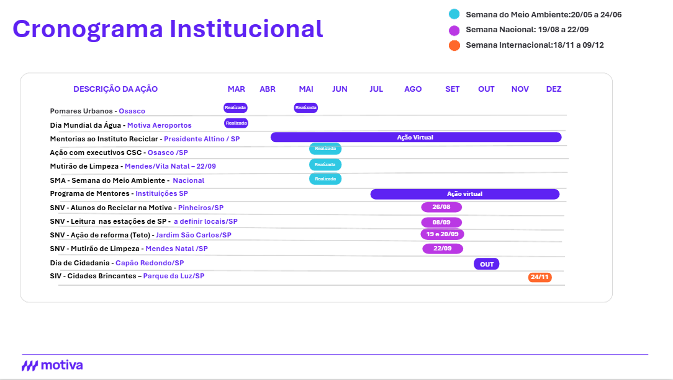Click the JUN month header
The width and height of the screenshot is (673, 380).
pos(340,89)
